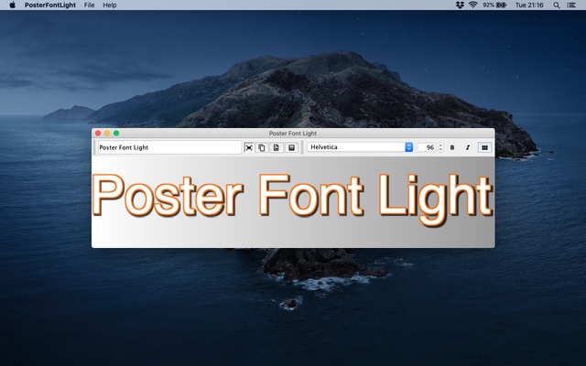Toggle bold formatting

pos(452,147)
